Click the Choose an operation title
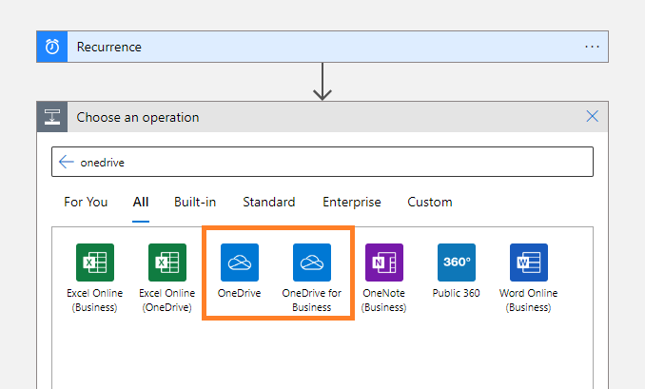Viewport: 645px width, 389px height. [x=138, y=117]
